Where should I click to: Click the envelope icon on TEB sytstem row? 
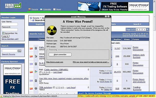point(31,88)
